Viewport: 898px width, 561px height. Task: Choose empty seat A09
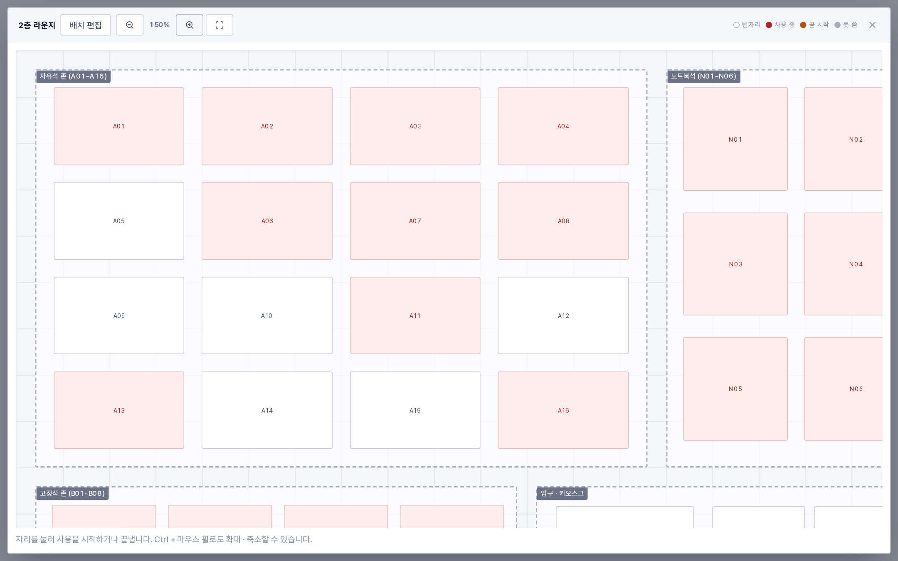pos(119,315)
